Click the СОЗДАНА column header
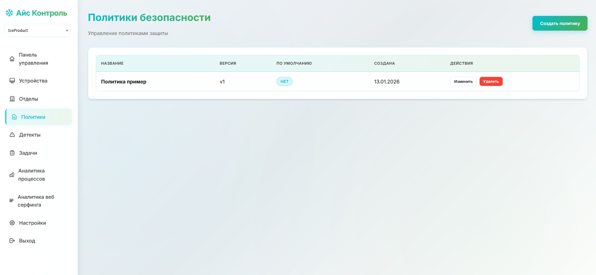 [384, 63]
